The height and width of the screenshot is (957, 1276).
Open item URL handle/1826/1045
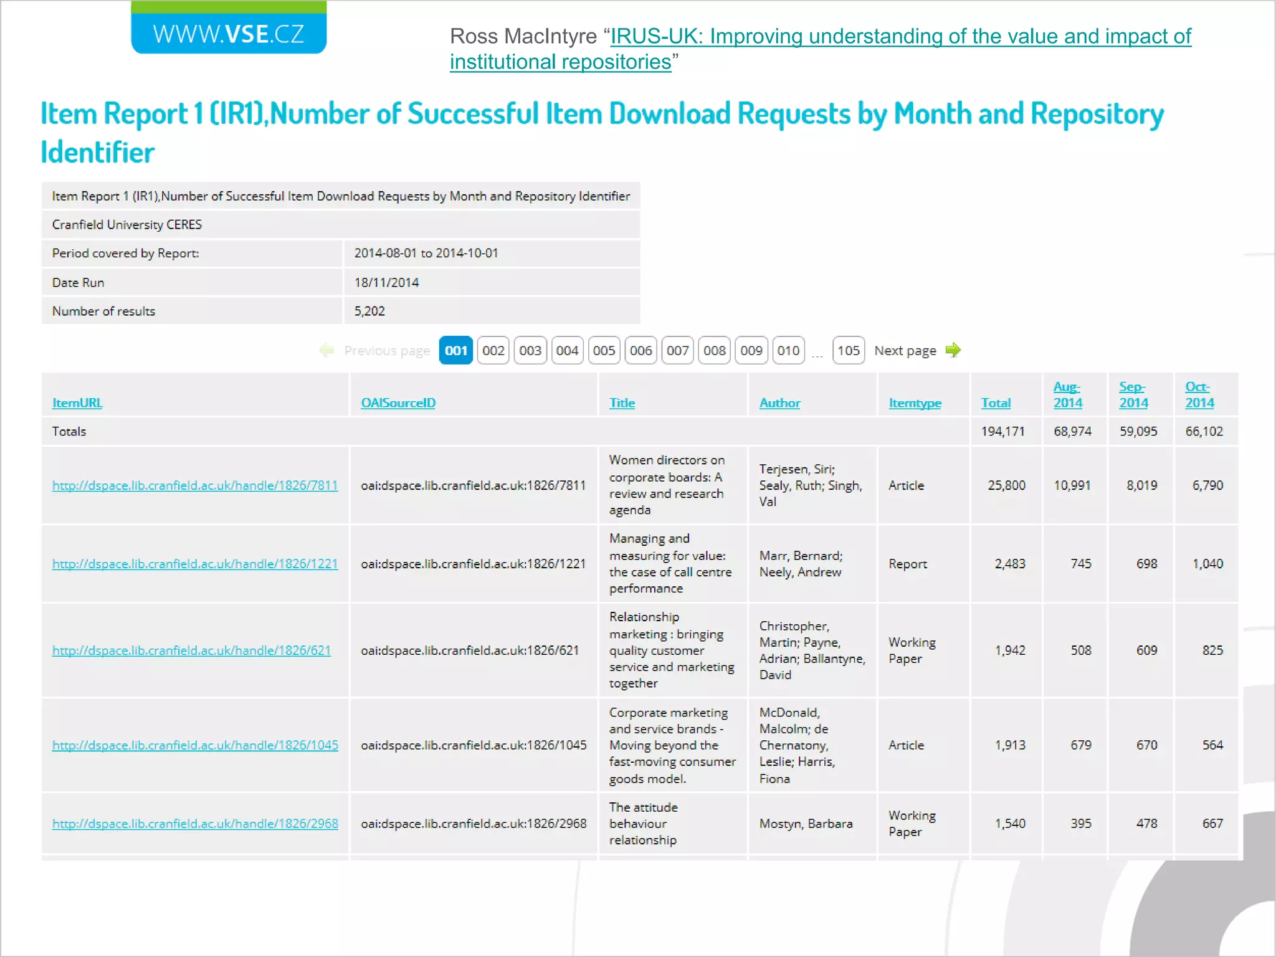coord(195,745)
